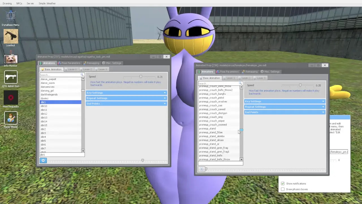Open the DynaBase Menu desktop icon
The image size is (362, 204).
[x=10, y=16]
